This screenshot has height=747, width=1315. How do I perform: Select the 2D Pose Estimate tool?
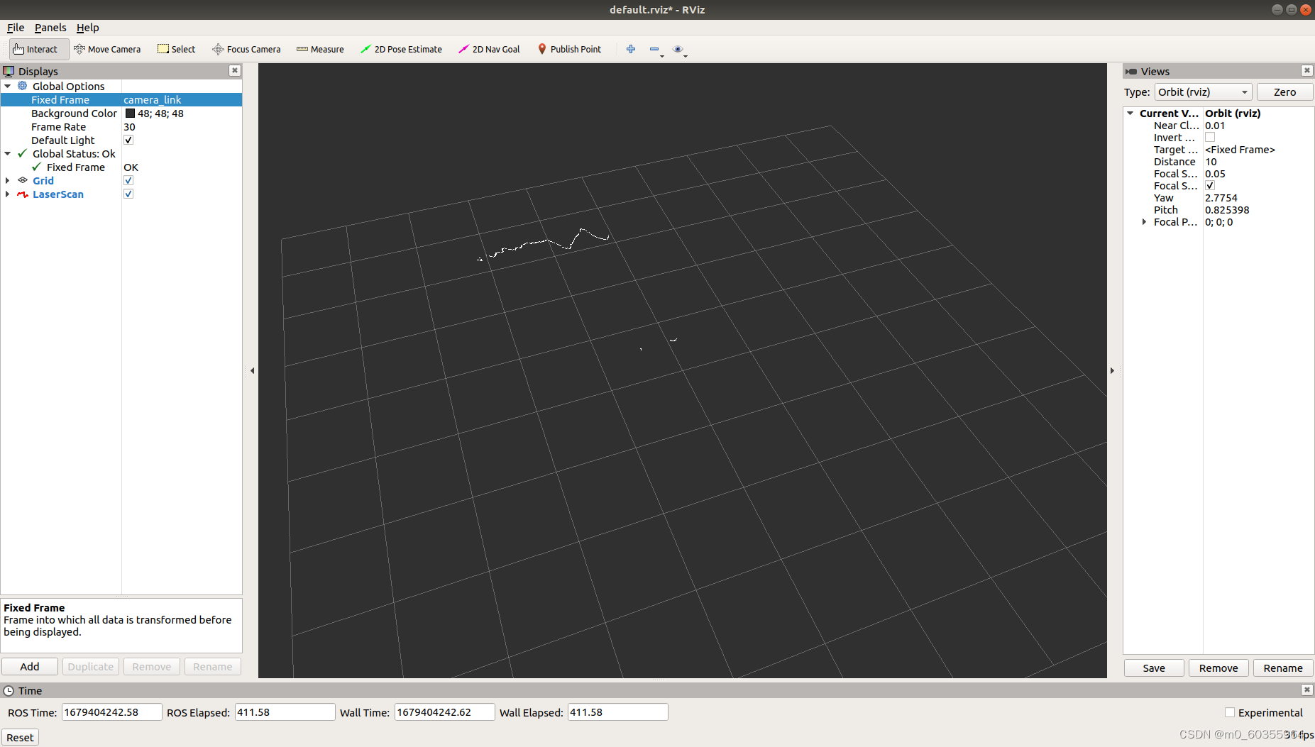[x=401, y=49]
